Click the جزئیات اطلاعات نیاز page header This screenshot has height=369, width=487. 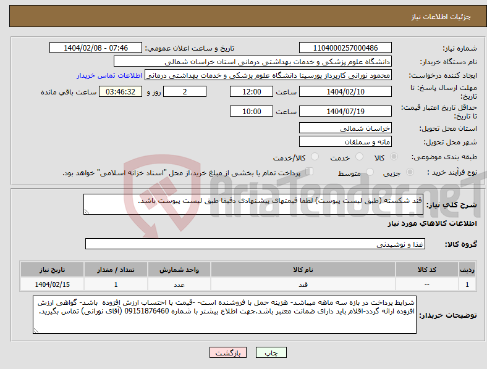(x=441, y=17)
